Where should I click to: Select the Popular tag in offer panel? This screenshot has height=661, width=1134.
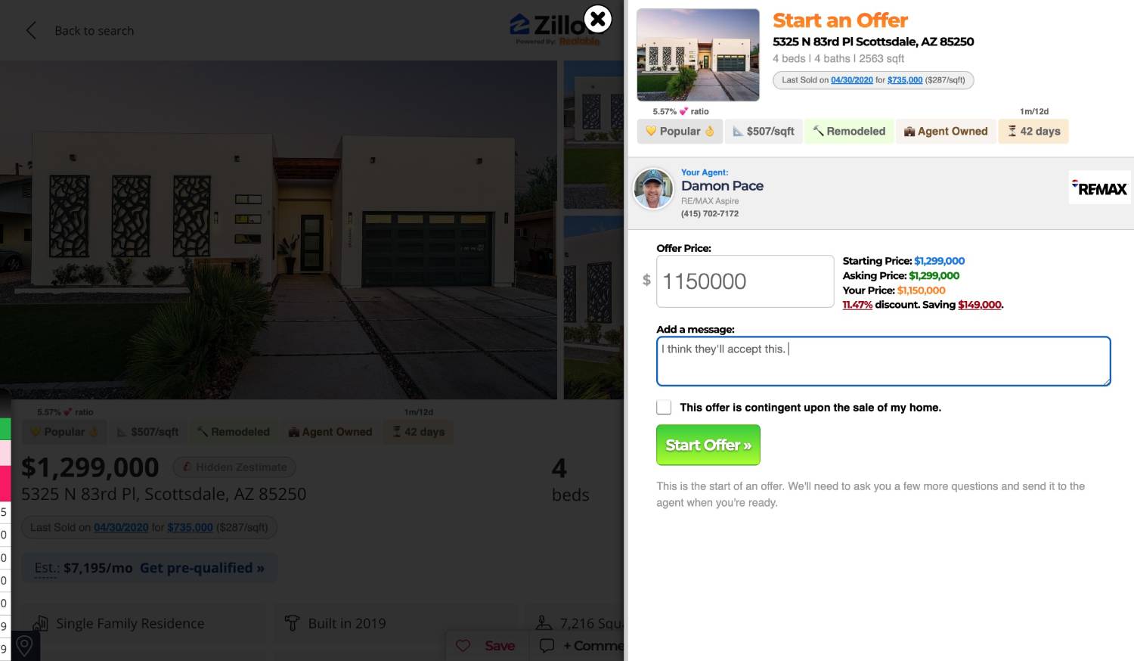pyautogui.click(x=680, y=131)
